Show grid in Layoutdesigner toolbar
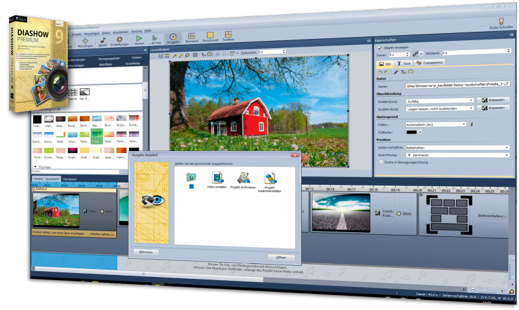Screen dimensions: 519x310 195,55
